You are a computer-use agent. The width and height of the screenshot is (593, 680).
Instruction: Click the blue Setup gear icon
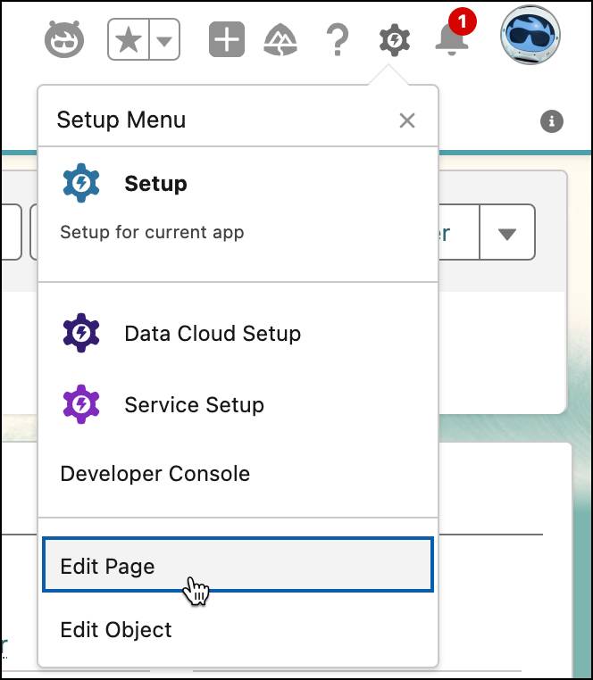pos(81,183)
